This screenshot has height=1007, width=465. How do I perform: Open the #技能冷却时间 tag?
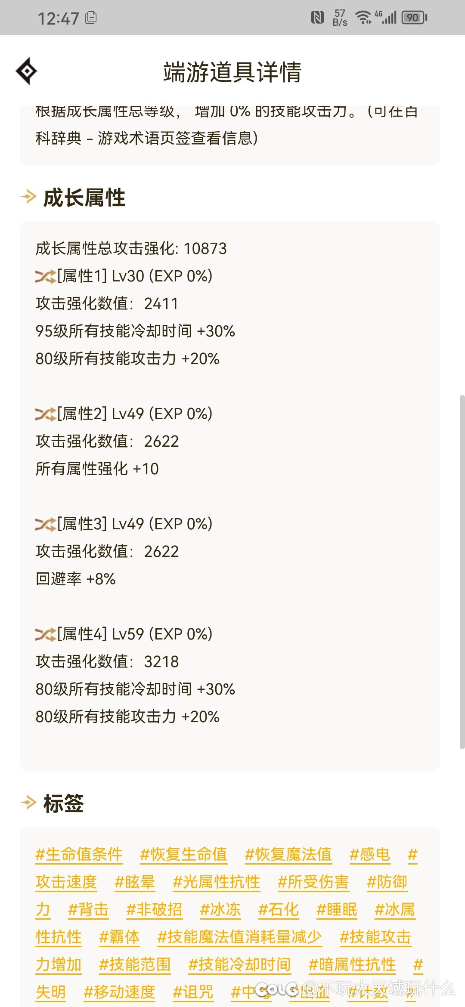tap(239, 964)
